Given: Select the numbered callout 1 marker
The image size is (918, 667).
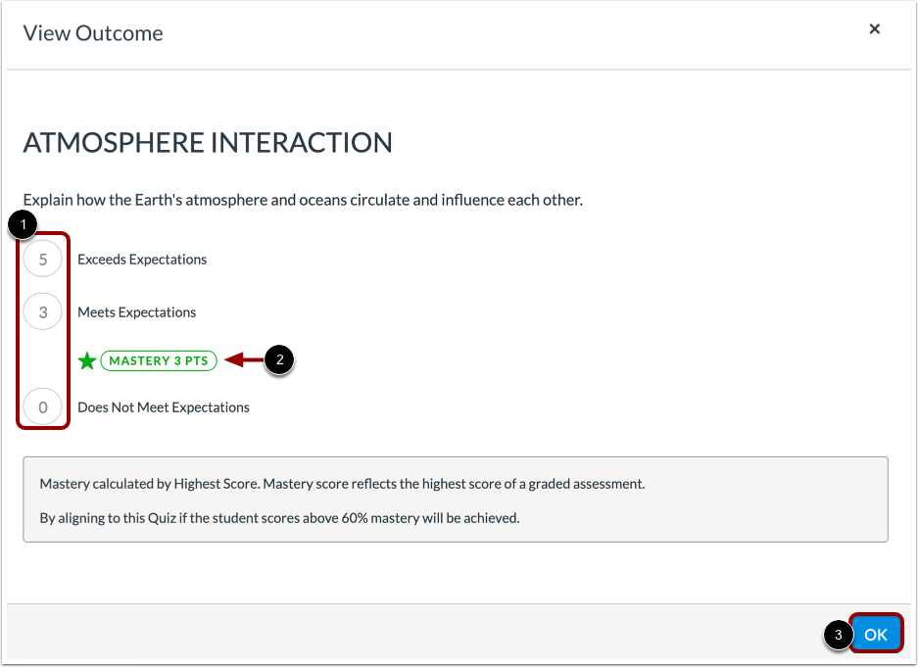Looking at the screenshot, I should click(x=22, y=224).
